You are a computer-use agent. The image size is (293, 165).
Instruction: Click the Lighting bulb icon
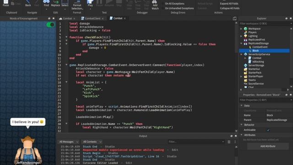[x=245, y=36]
